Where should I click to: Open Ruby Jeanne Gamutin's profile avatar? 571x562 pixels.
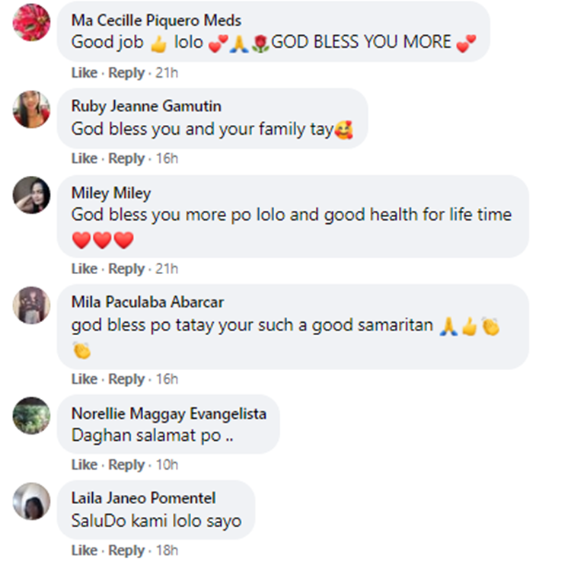click(x=32, y=110)
